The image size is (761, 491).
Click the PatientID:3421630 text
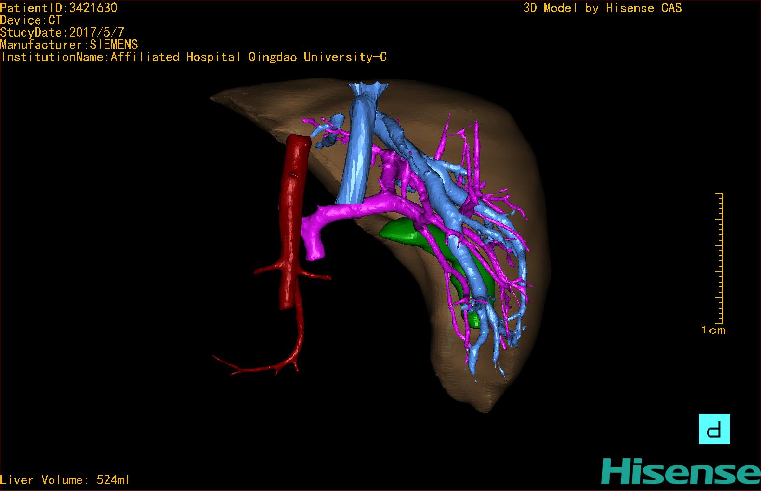click(59, 8)
